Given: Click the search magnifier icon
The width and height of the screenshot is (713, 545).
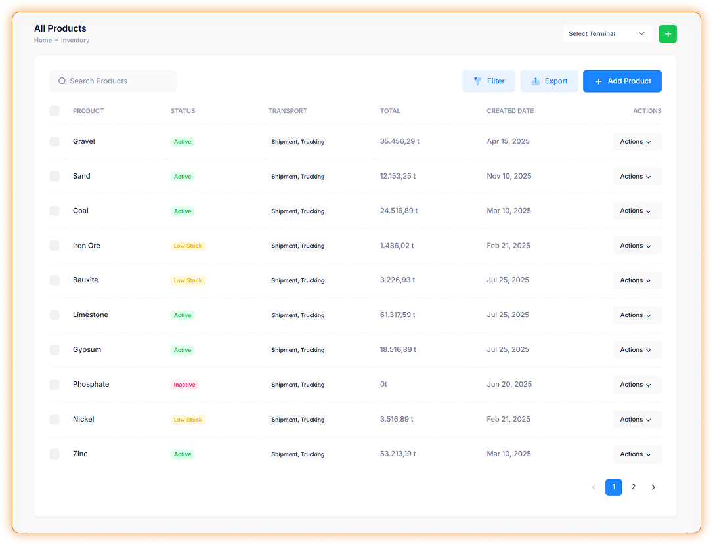Looking at the screenshot, I should [62, 81].
